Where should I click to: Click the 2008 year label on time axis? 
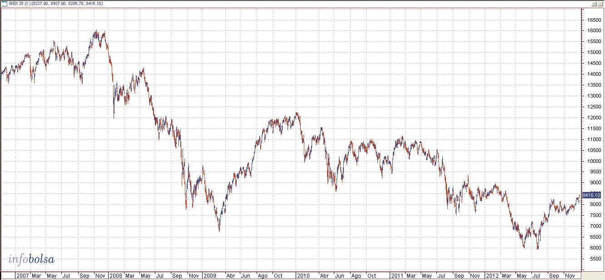[x=116, y=275]
